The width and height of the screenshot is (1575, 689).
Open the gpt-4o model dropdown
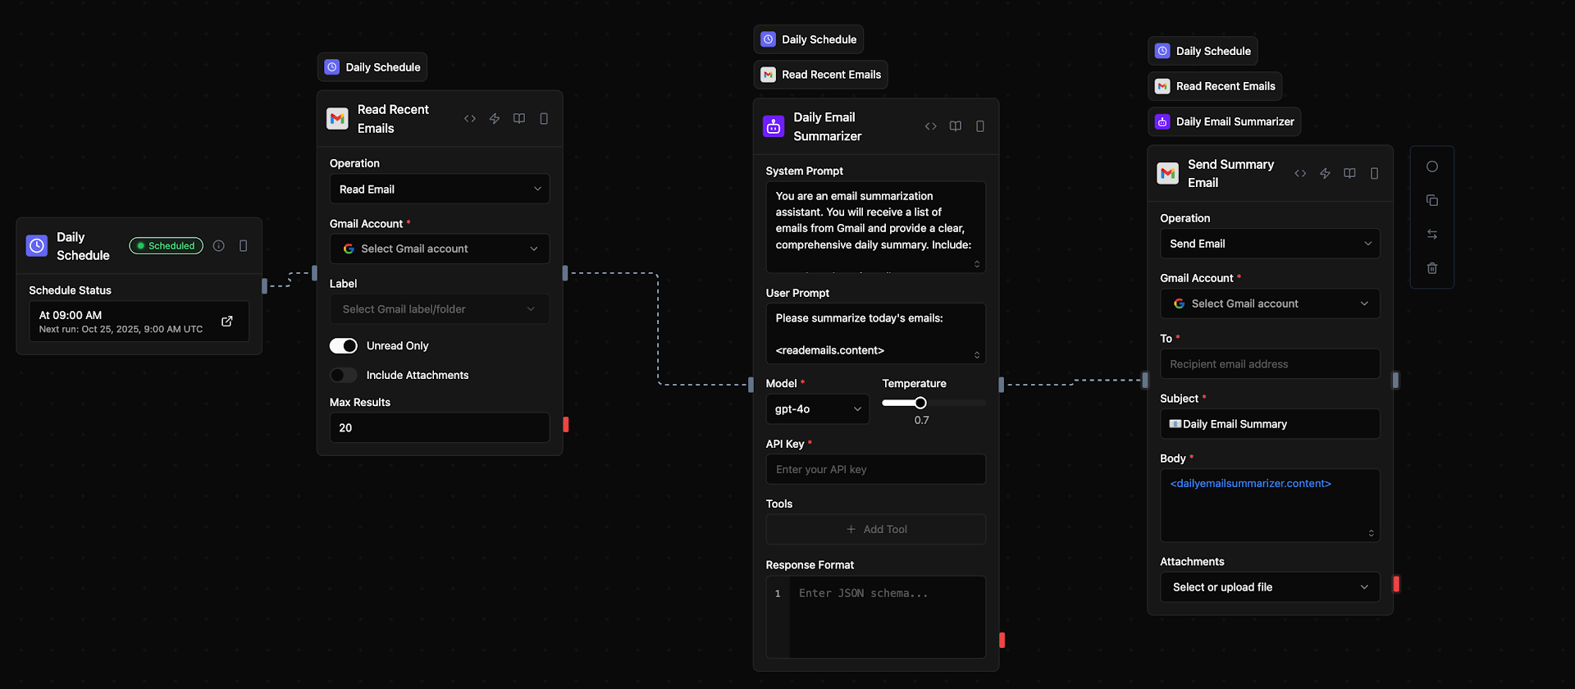817,409
